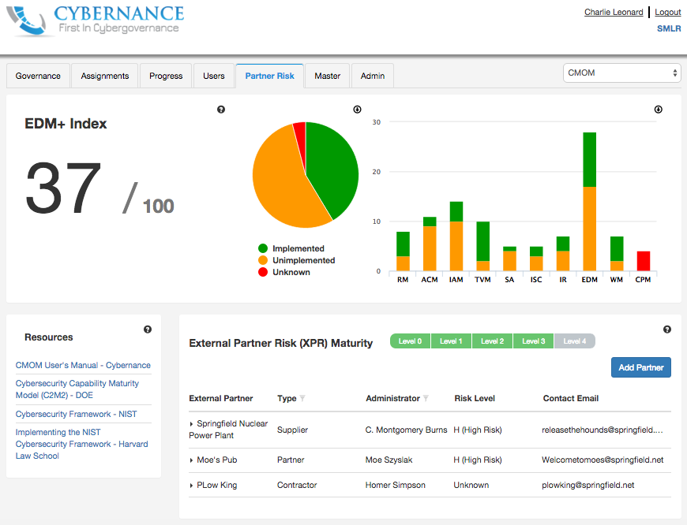687x525 pixels.
Task: Click the orange Unimplemented pie slice
Action: 280,184
